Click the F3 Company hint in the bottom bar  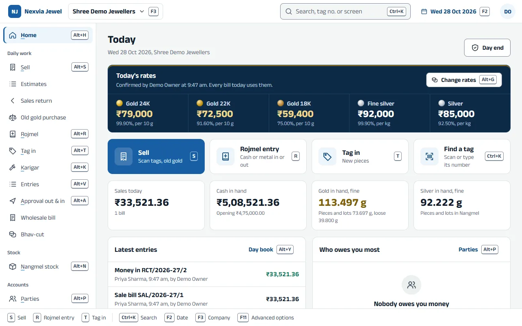(x=213, y=317)
